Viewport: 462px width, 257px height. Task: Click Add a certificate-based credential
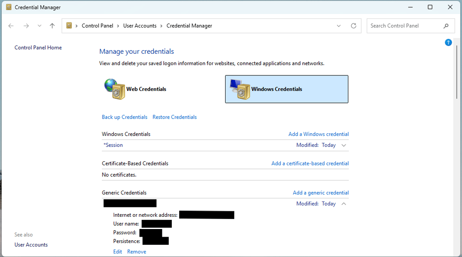pos(310,164)
